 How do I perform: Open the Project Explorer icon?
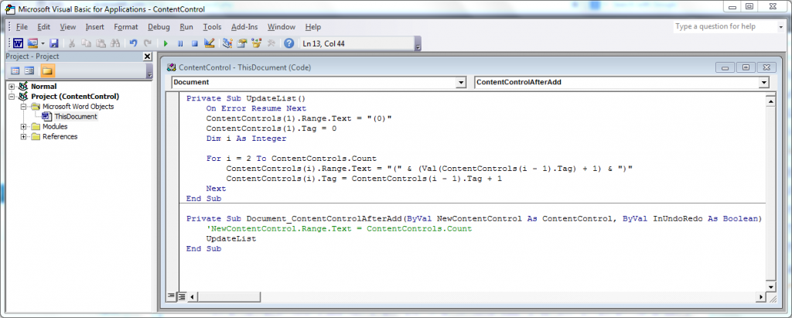227,43
